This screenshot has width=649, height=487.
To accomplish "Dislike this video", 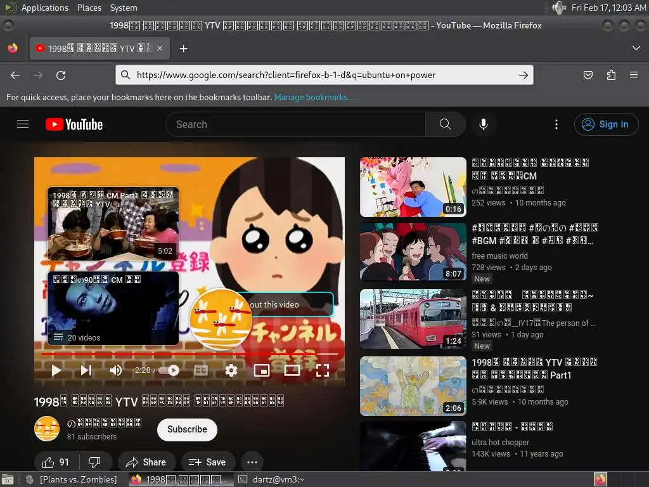I will point(95,462).
